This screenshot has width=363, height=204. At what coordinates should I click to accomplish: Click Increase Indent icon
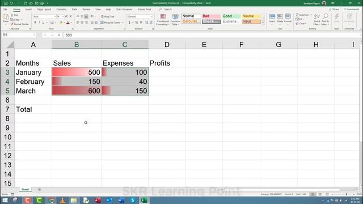[96, 23]
